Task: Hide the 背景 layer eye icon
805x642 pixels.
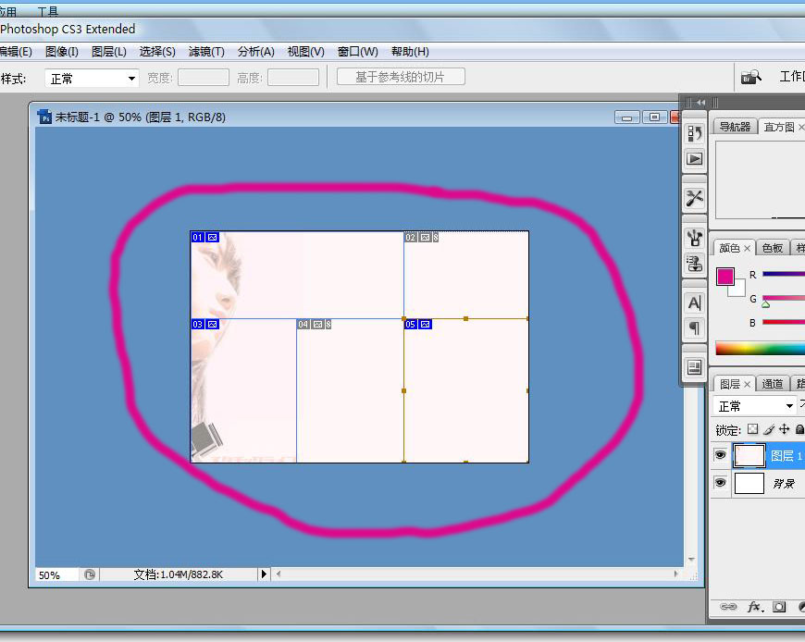Action: (x=720, y=482)
